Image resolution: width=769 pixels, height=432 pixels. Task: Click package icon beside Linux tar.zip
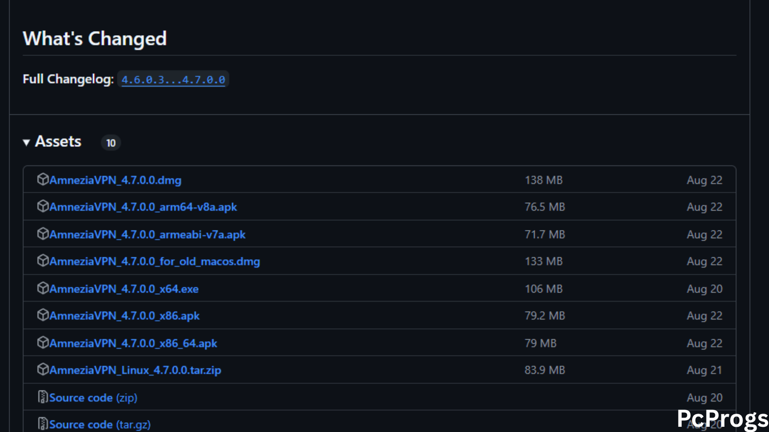[x=43, y=369]
